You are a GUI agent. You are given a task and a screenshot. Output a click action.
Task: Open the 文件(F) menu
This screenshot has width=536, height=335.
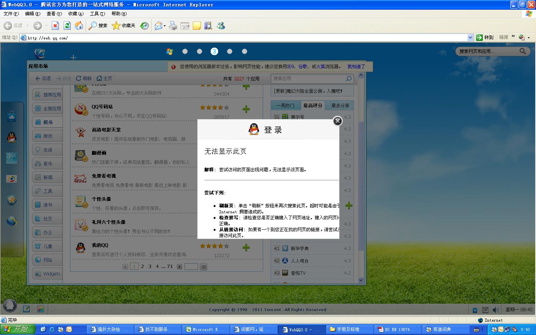(x=11, y=14)
